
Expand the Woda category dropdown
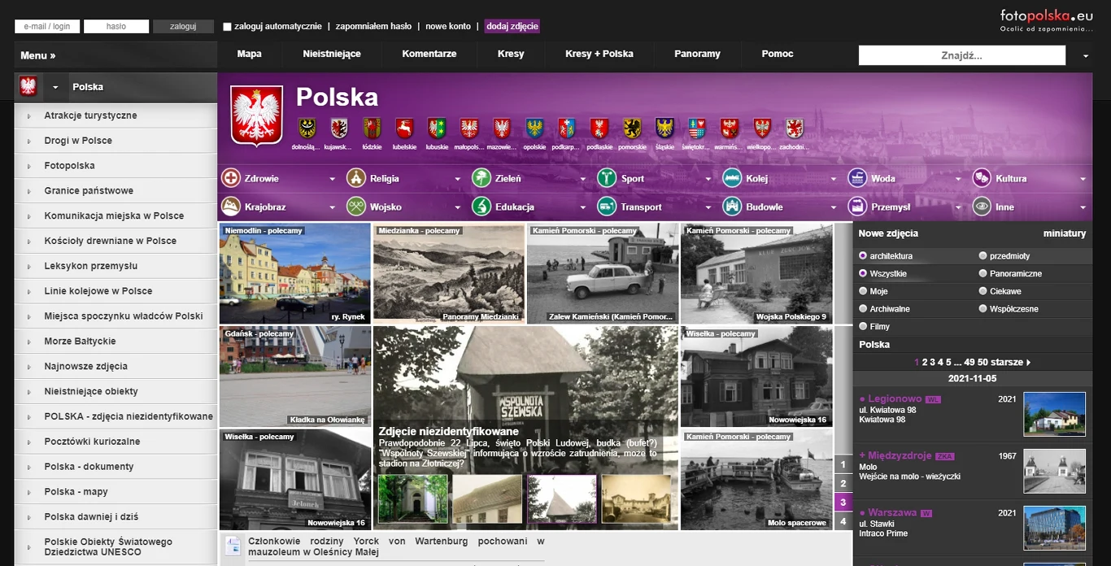click(x=957, y=177)
